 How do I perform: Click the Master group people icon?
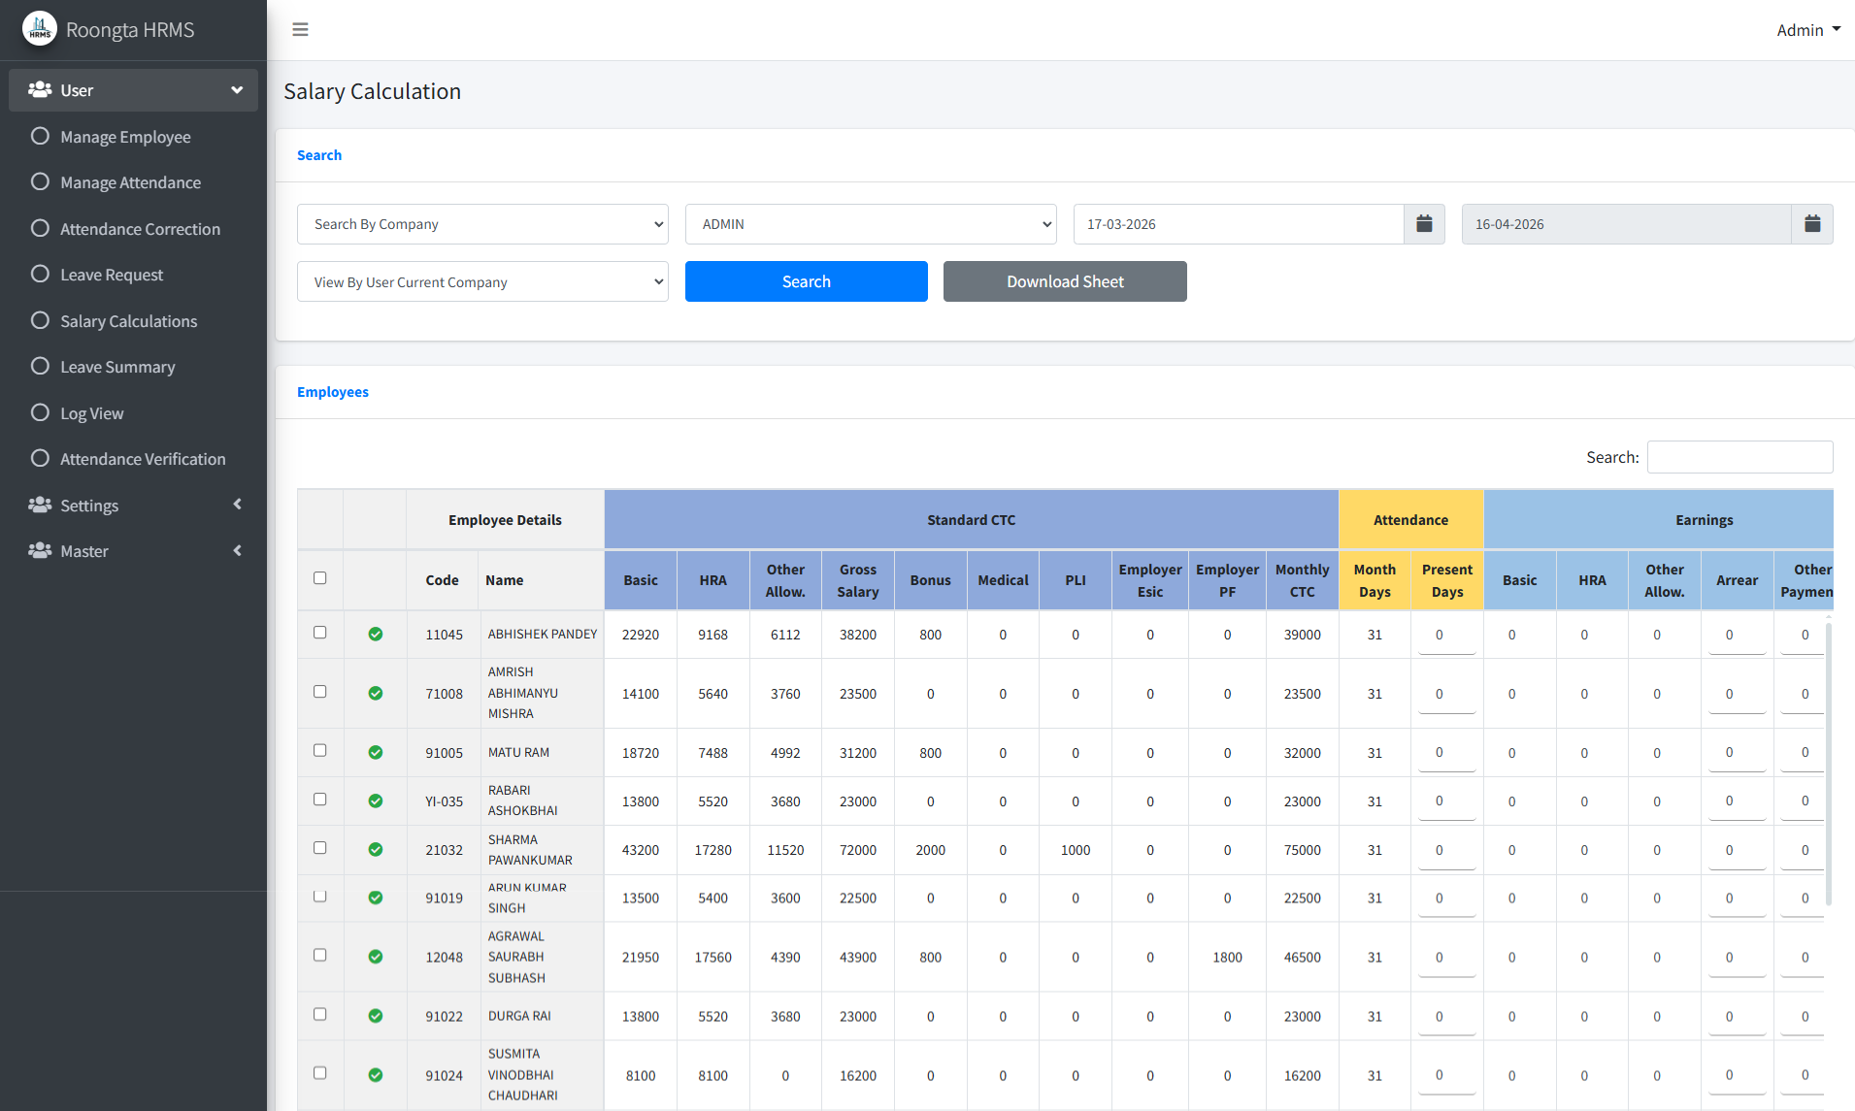40,551
